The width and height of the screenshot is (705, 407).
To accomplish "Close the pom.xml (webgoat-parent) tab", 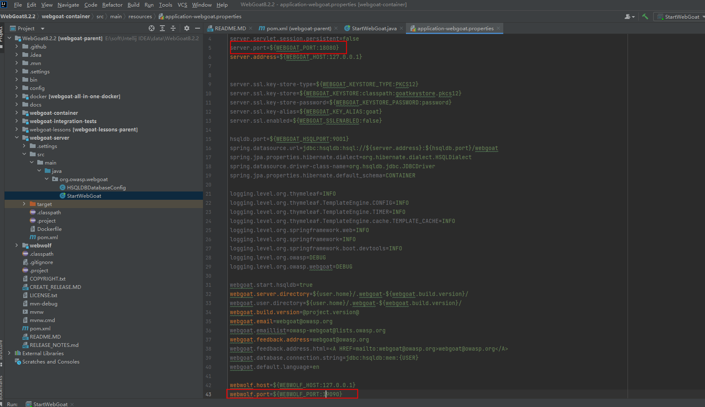I will tap(336, 28).
